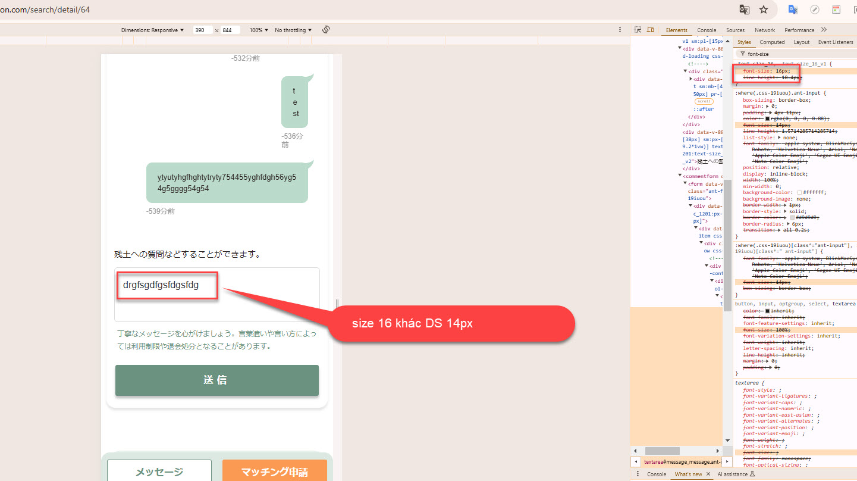Click the Google Translate extension icon
The width and height of the screenshot is (857, 481).
point(793,10)
